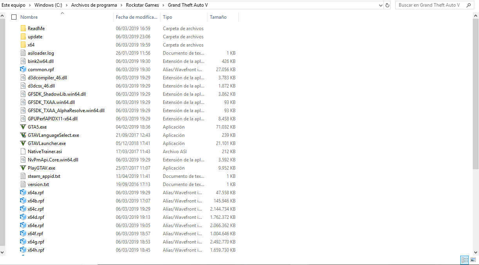Click the 71.032 KB size value
Viewport: 479px width, 265px height.
(226, 127)
